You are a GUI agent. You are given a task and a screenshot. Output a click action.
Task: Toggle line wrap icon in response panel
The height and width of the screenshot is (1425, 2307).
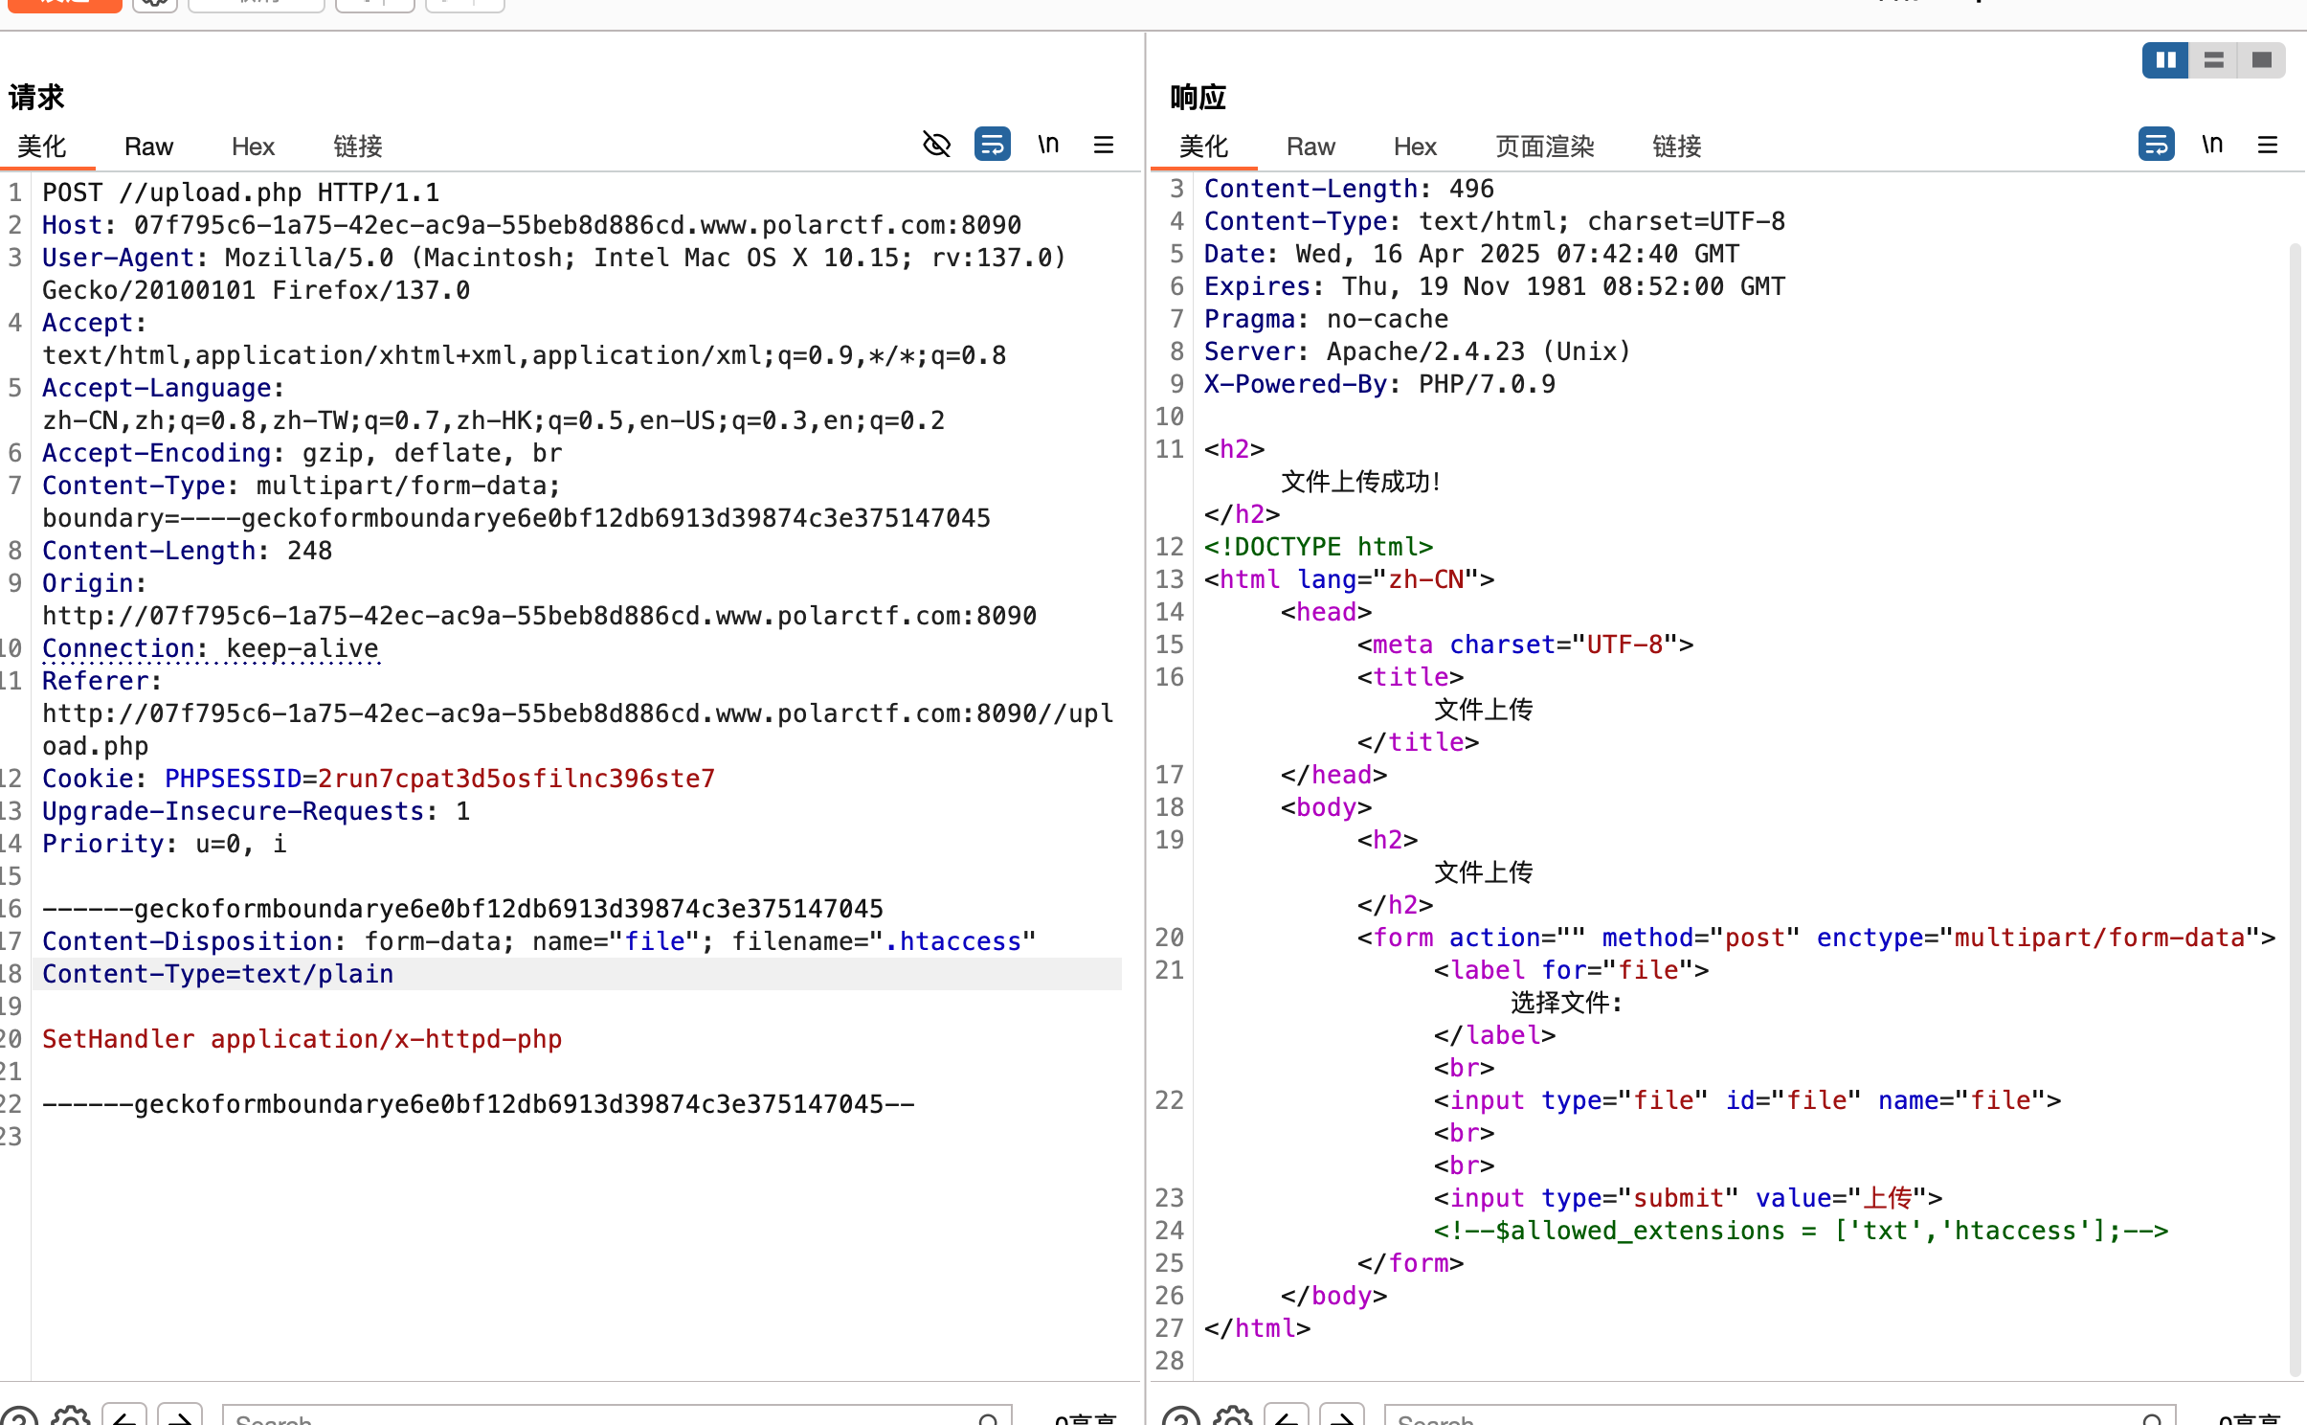coord(2156,145)
